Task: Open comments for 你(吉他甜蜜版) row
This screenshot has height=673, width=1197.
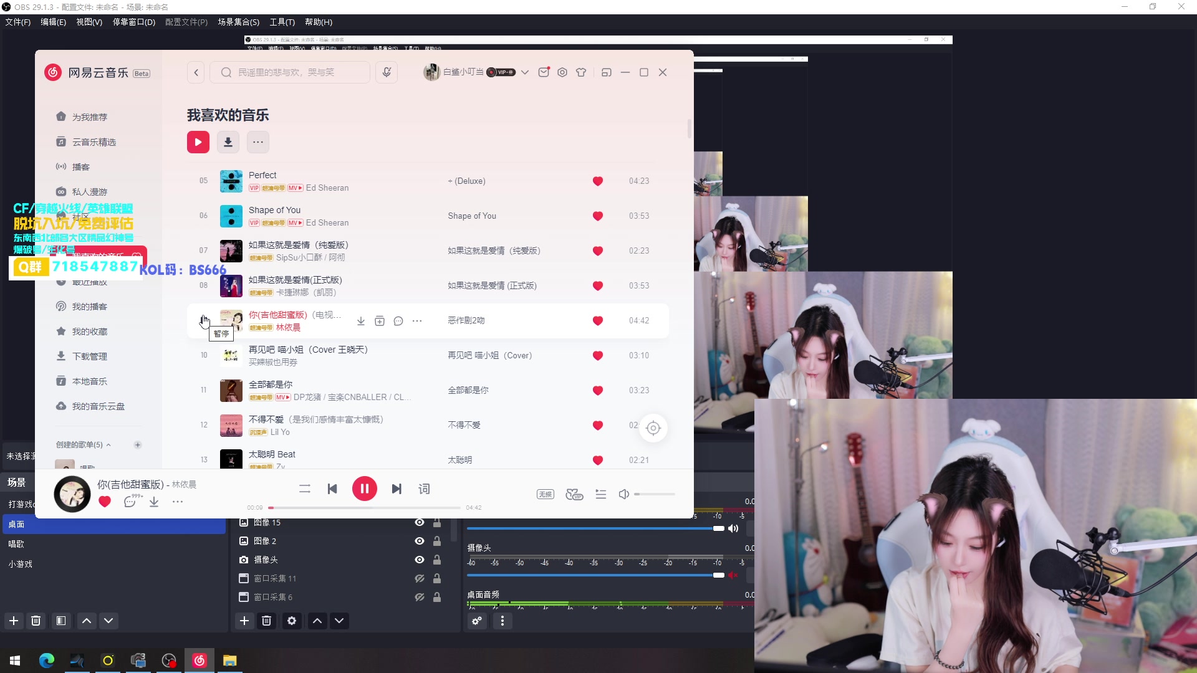Action: click(x=398, y=321)
